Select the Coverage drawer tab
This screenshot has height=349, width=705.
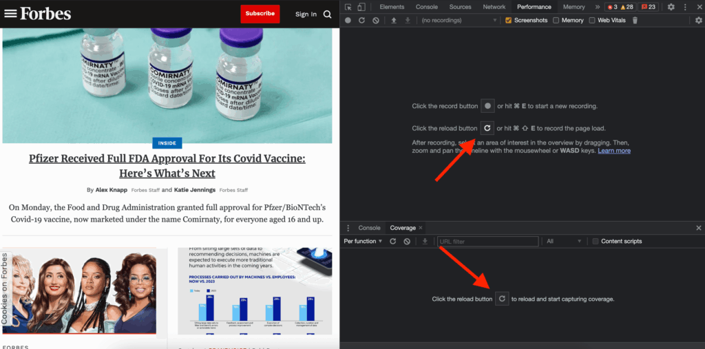402,228
